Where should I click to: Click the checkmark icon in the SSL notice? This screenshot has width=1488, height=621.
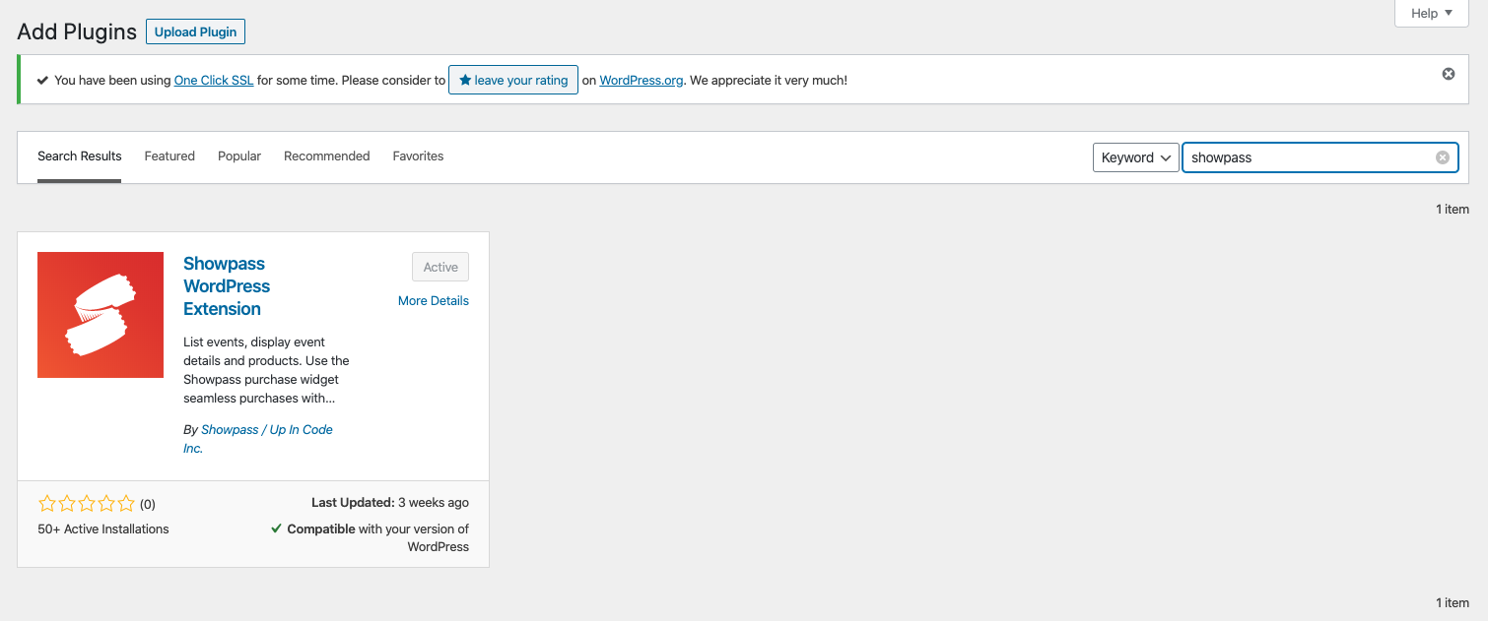point(42,81)
